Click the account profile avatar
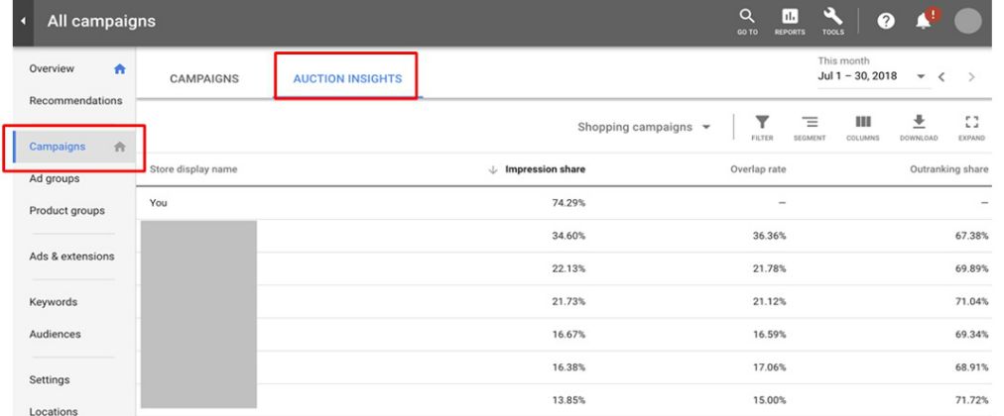This screenshot has width=1004, height=416. pos(967,21)
